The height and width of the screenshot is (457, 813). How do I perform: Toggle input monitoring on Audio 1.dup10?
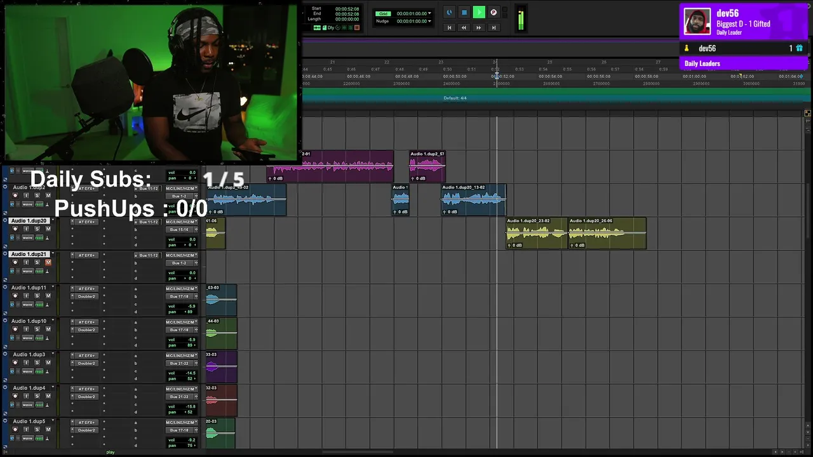tap(26, 329)
